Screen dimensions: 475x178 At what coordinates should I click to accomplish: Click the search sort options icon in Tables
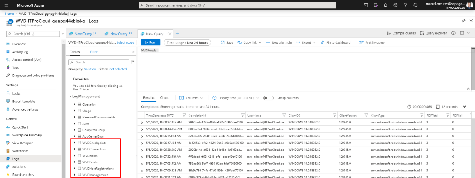coord(133,62)
